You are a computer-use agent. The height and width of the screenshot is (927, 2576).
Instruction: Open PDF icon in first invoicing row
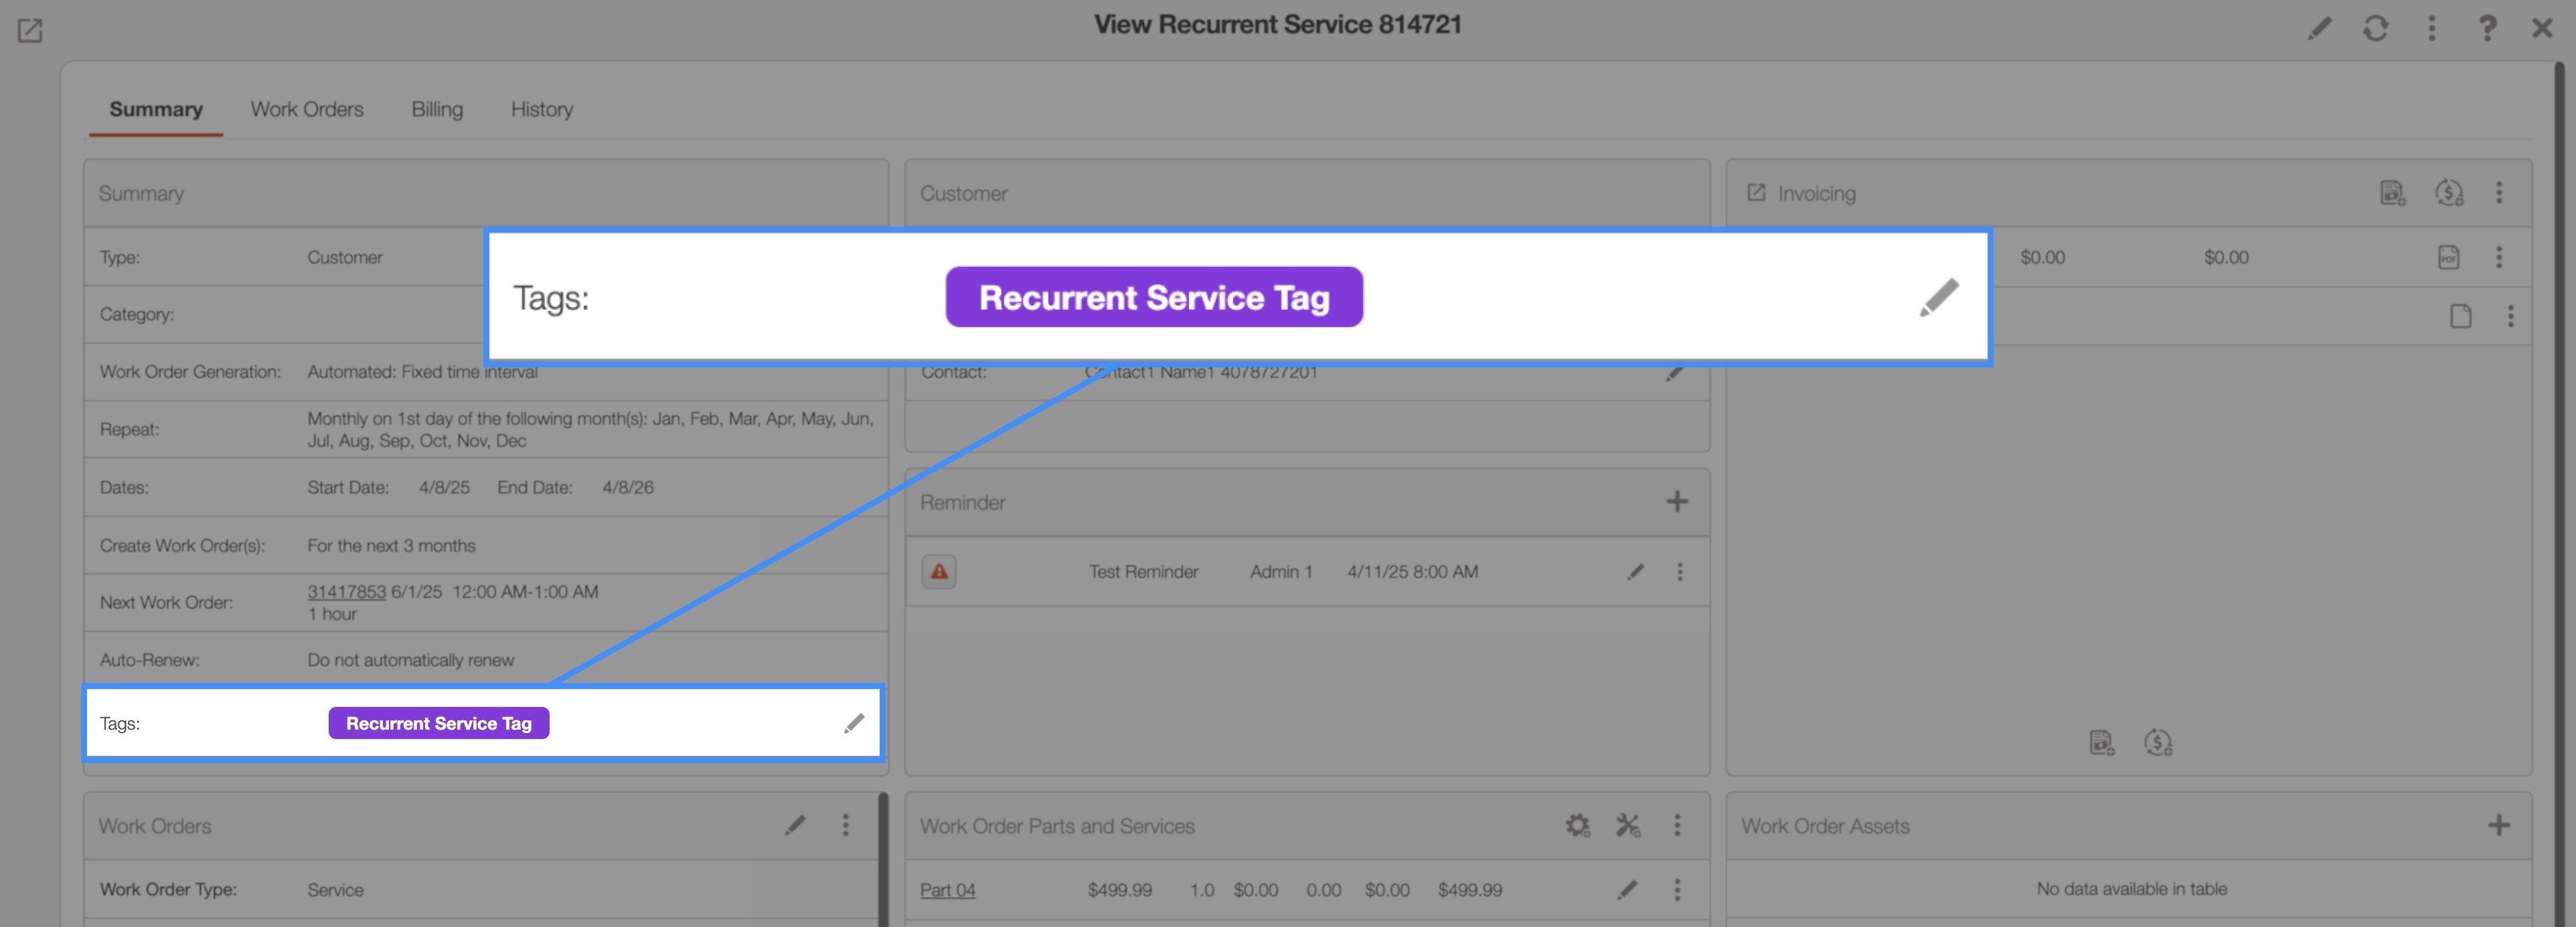(x=2448, y=257)
